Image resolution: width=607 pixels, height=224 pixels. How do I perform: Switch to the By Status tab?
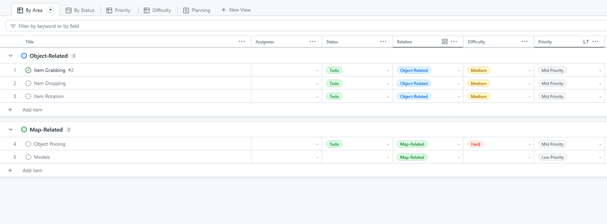pyautogui.click(x=80, y=10)
